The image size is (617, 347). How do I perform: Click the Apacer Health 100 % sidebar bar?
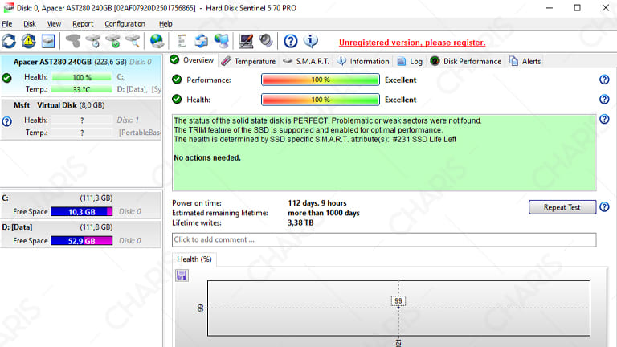[81, 77]
